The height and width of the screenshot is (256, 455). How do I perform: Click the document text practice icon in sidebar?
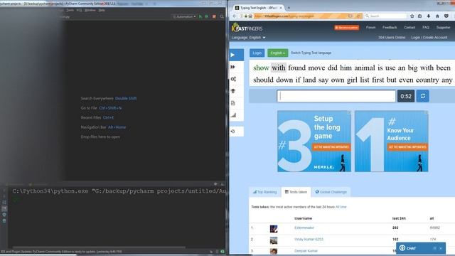coord(232,103)
